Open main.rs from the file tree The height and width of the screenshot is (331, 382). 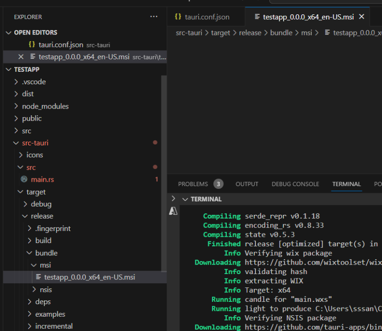click(42, 179)
